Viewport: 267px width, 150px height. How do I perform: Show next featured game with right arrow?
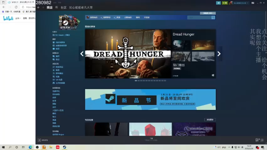[x=219, y=54]
